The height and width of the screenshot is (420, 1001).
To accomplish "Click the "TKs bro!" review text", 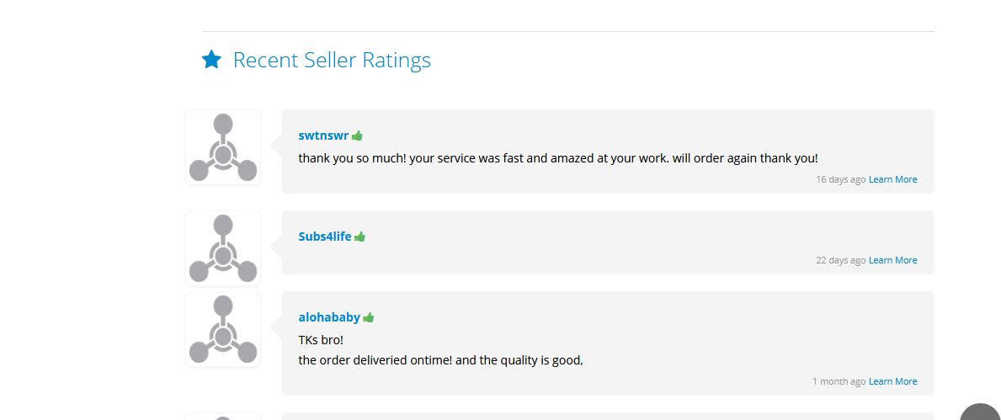I will click(x=321, y=341).
